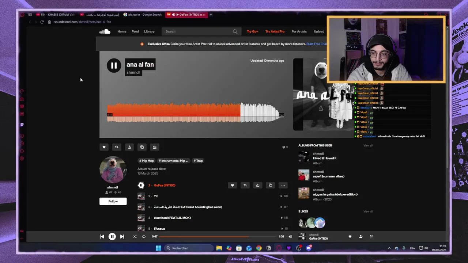
Task: Open the Feed page
Action: coord(135,31)
